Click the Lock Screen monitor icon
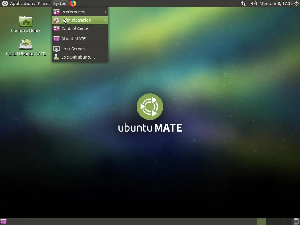This screenshot has height=225, width=300. [x=57, y=49]
